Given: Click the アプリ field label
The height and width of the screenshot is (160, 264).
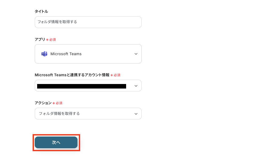Looking at the screenshot, I should pos(40,39).
